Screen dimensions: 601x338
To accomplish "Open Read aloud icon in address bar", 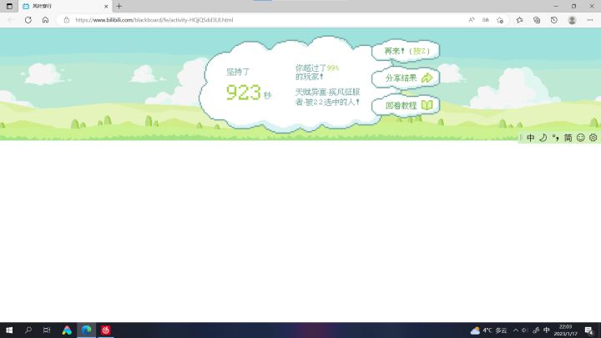I will (x=472, y=20).
